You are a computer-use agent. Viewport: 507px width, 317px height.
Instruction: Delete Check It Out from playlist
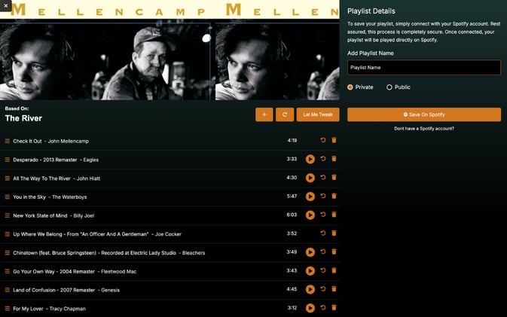point(334,140)
